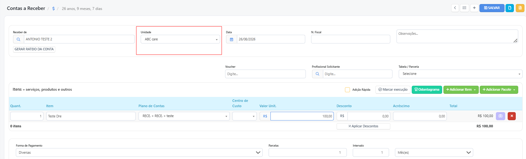Click the Valor Unit. column header
This screenshot has height=159, width=526.
click(x=268, y=106)
